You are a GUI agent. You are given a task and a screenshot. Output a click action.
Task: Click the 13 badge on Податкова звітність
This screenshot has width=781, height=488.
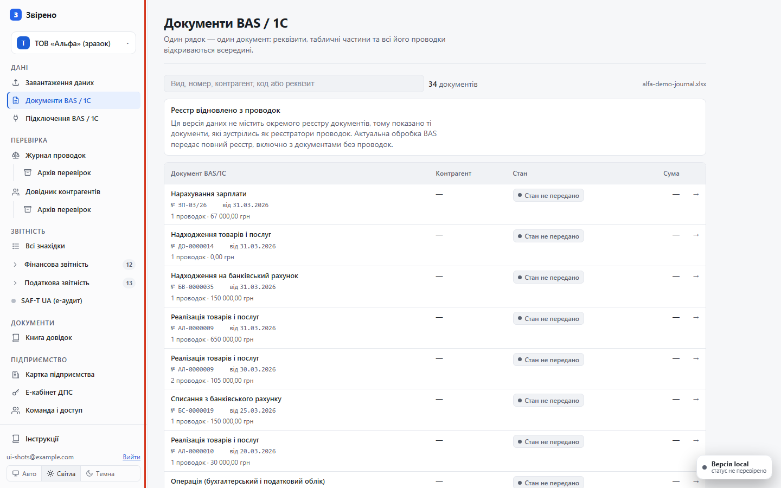[129, 283]
